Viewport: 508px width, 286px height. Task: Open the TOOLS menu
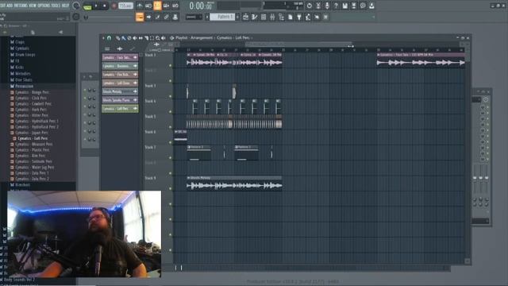tap(56, 6)
